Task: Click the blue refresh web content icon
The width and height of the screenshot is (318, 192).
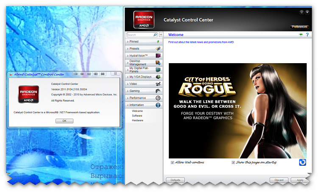Action: (302, 162)
